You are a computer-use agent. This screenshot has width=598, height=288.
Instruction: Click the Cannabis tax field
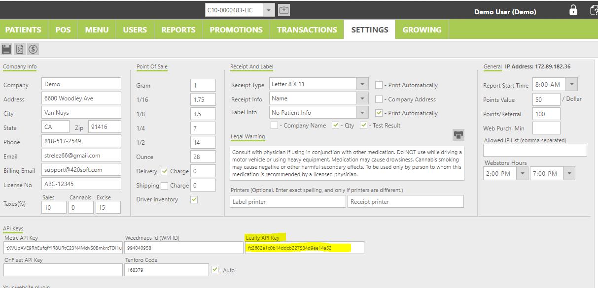(81, 207)
